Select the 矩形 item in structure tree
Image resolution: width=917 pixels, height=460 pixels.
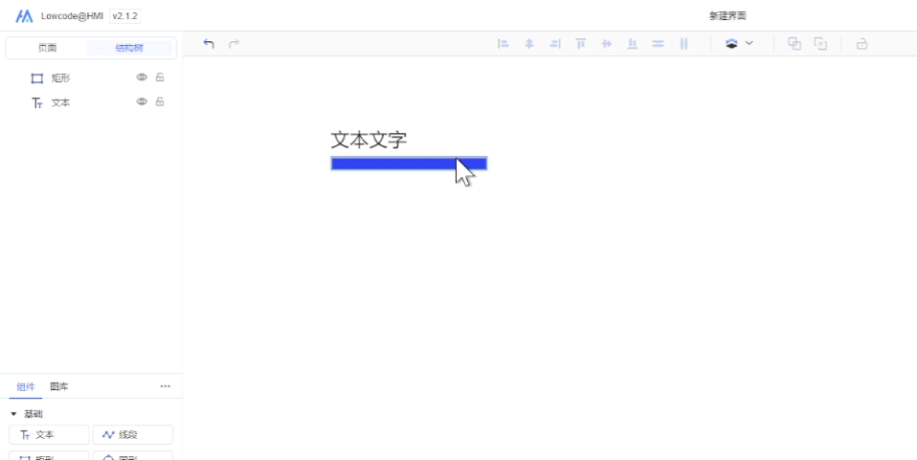pos(61,77)
